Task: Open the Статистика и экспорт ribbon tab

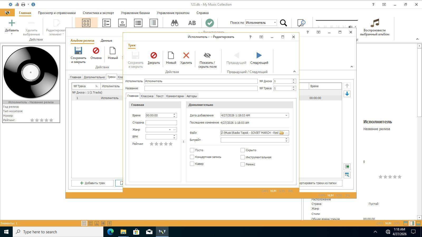Action: tap(98, 13)
